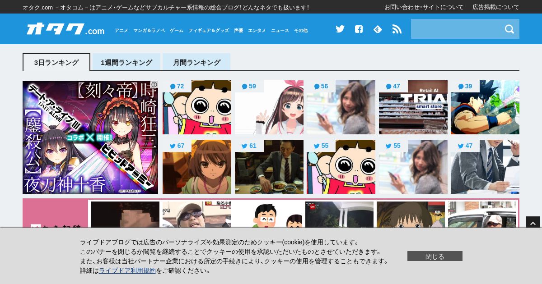The height and width of the screenshot is (284, 542).
Task: Open the フィギュア&グッズ menu item
Action: pos(209,30)
